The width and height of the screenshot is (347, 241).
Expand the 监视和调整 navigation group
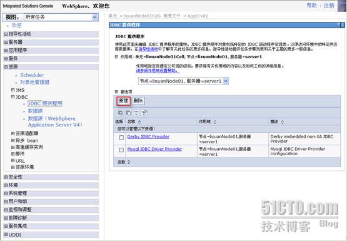coord(6,210)
